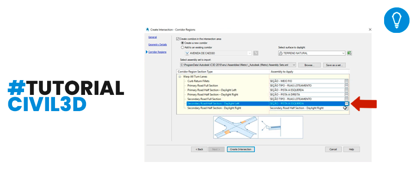Go to the General page link
The width and height of the screenshot is (416, 181).
[152, 37]
